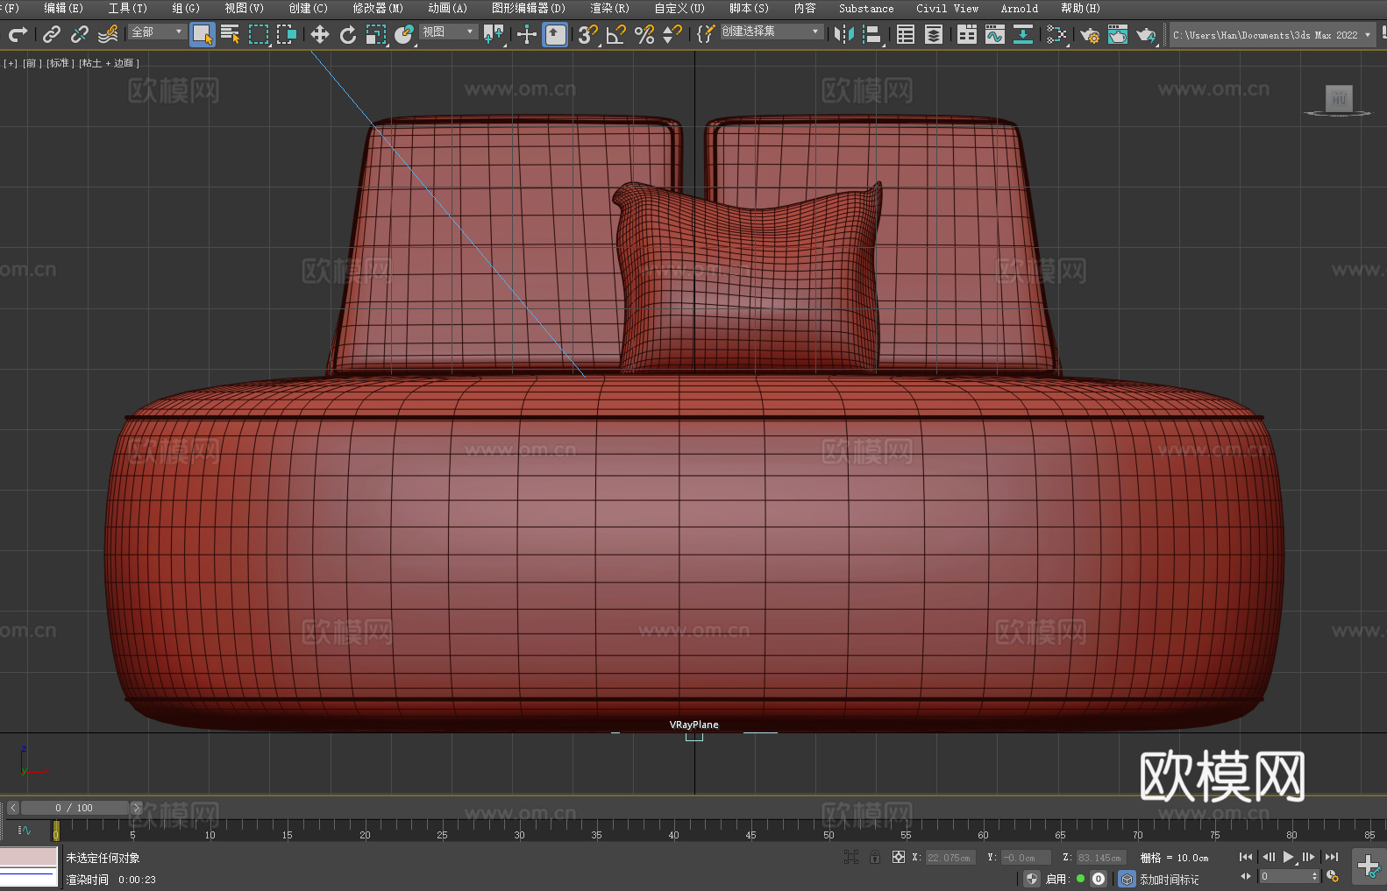Open the 编辑(E) menu
Screen dimensions: 1387x891
63,8
